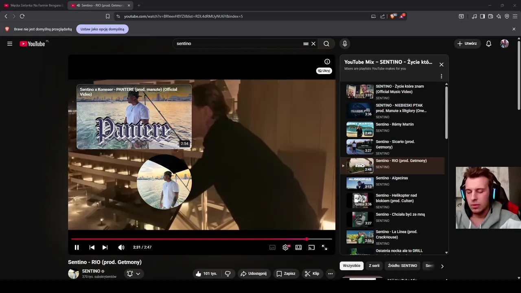Screen dimensions: 521x293
Task: Select the Z serii filter chip
Action: coord(374,266)
